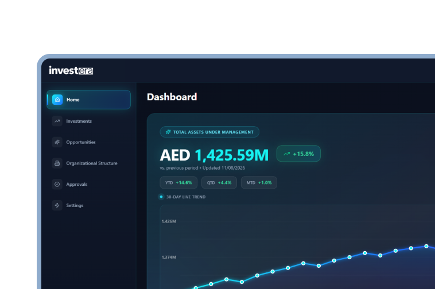Image resolution: width=435 pixels, height=289 pixels.
Task: Click the trend arrow in +15.8% badge
Action: pyautogui.click(x=286, y=154)
